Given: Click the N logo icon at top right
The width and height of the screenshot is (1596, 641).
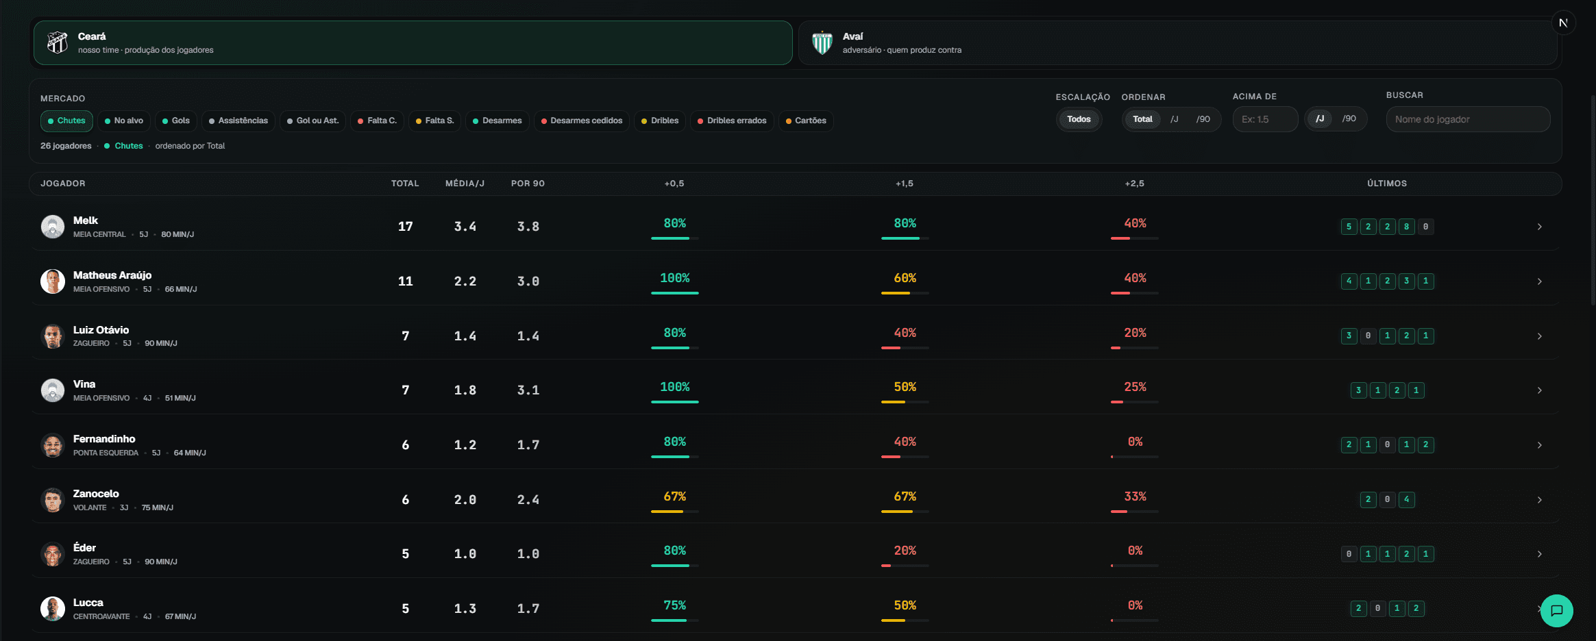Looking at the screenshot, I should click(1563, 23).
